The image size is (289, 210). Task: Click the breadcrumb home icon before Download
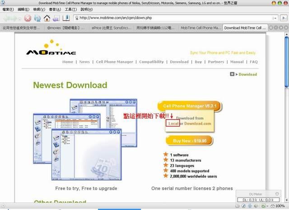click(232, 74)
